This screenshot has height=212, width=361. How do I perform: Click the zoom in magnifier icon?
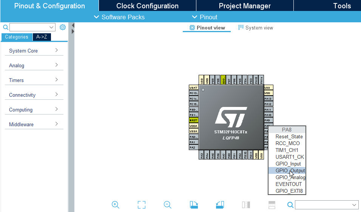click(x=115, y=204)
